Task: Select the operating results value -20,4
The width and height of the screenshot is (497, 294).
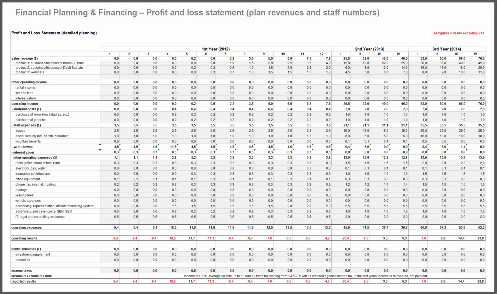Action: coord(346,238)
